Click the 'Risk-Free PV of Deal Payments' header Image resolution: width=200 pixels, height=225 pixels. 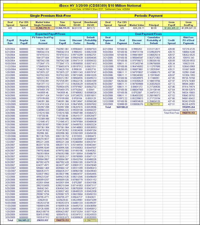tap(188, 40)
